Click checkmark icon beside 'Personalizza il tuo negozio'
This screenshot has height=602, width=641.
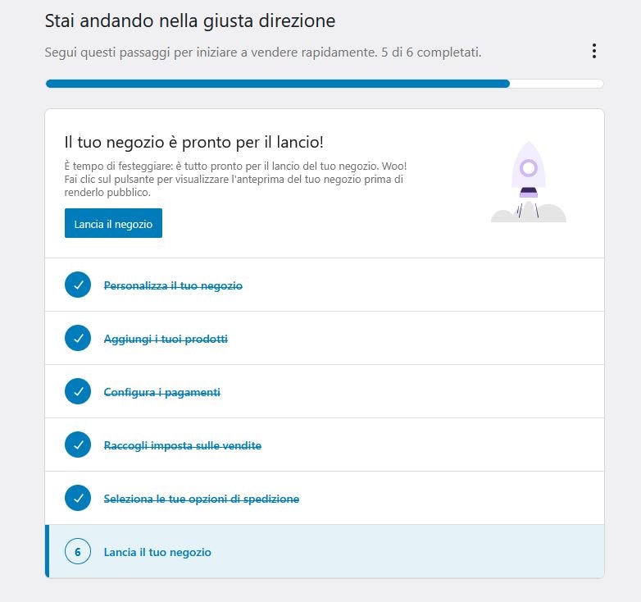(x=78, y=285)
